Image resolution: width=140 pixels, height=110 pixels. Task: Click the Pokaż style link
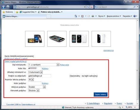point(65,65)
